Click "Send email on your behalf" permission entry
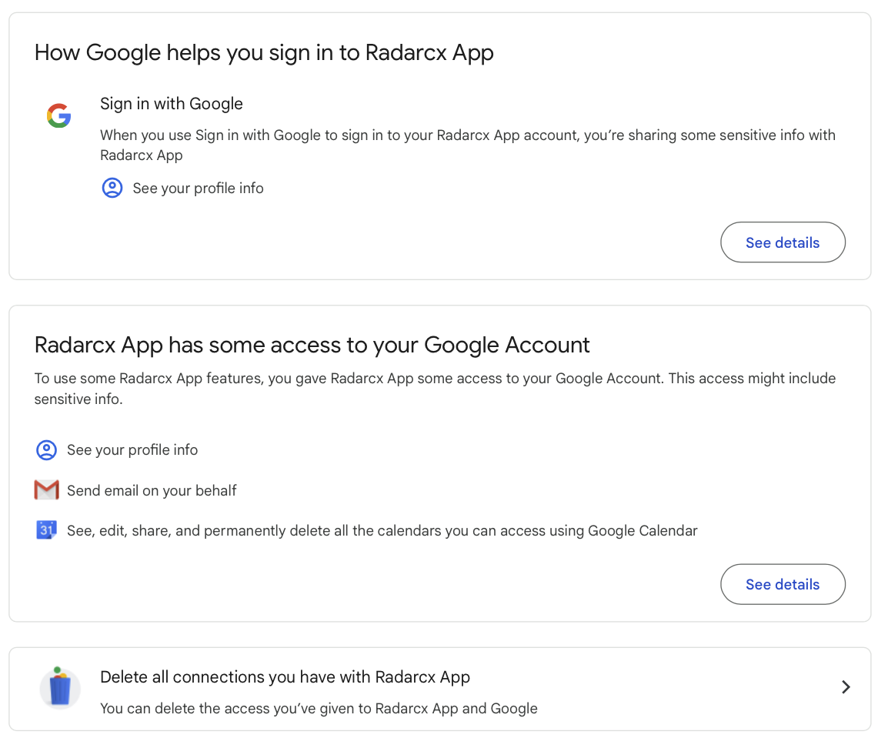The height and width of the screenshot is (738, 878). [152, 489]
